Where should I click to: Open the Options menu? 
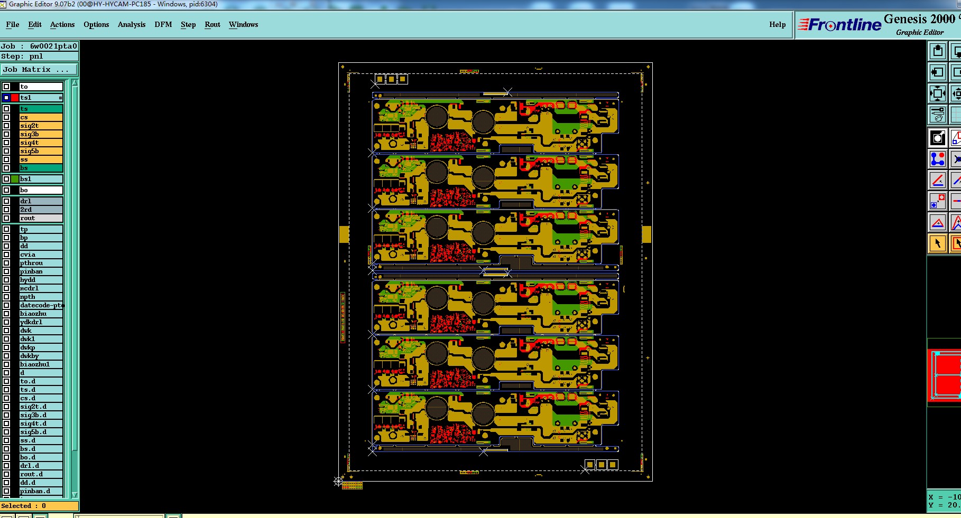tap(96, 24)
